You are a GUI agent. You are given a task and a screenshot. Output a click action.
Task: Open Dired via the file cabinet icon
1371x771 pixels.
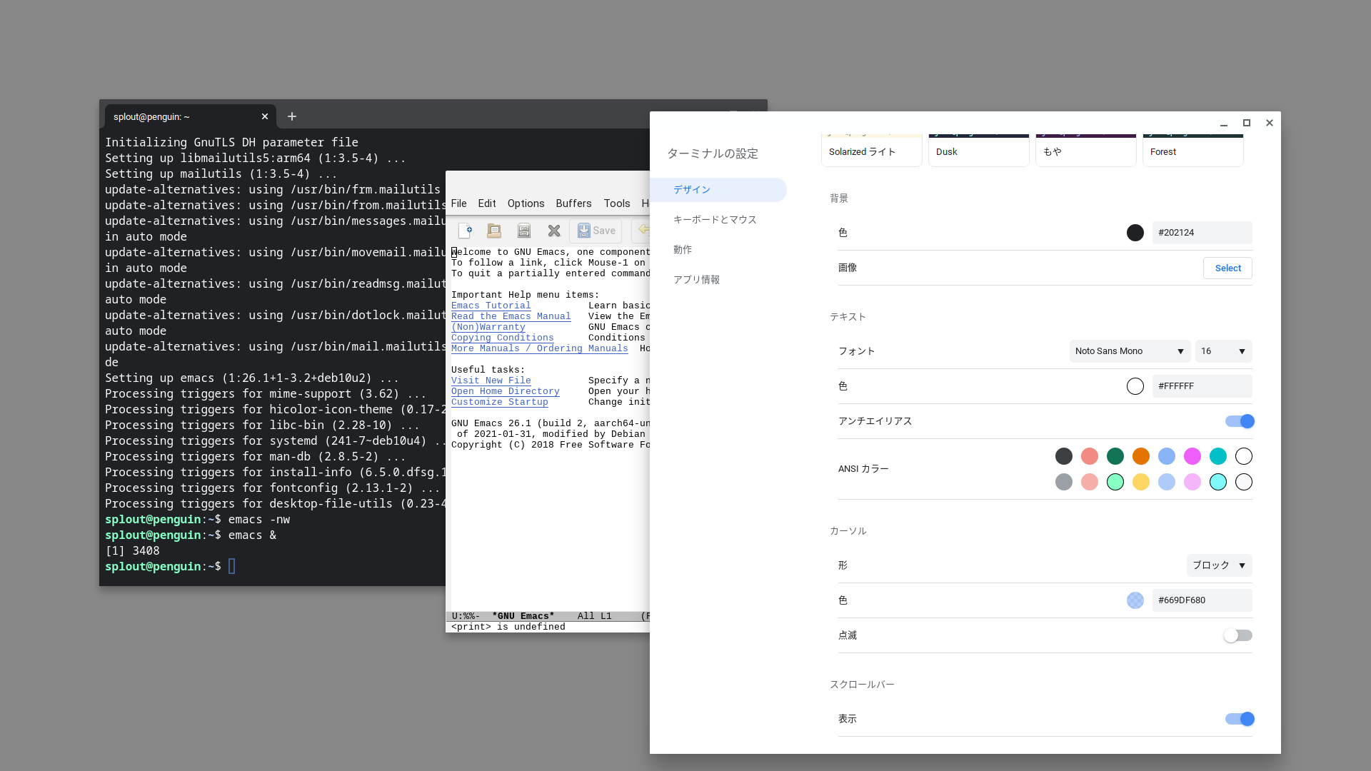click(x=524, y=231)
